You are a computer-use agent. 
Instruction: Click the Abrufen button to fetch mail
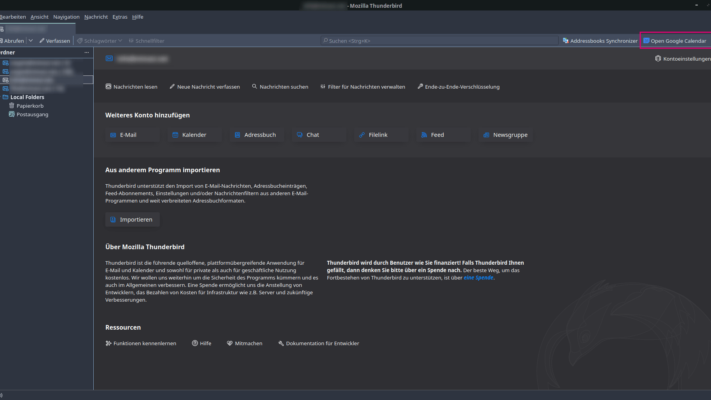(12, 41)
